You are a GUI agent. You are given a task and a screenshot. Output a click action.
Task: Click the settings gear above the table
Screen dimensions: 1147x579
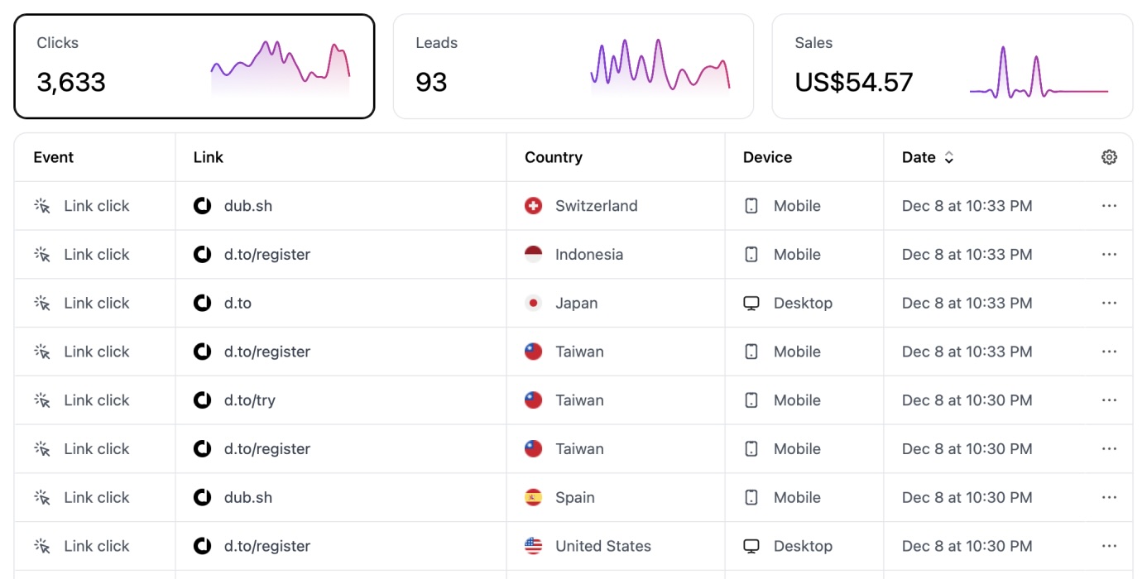click(1109, 156)
